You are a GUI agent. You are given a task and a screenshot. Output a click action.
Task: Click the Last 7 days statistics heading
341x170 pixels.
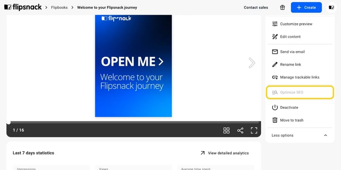(34, 153)
